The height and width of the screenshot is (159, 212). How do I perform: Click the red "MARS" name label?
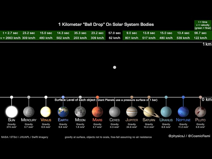tap(97, 120)
